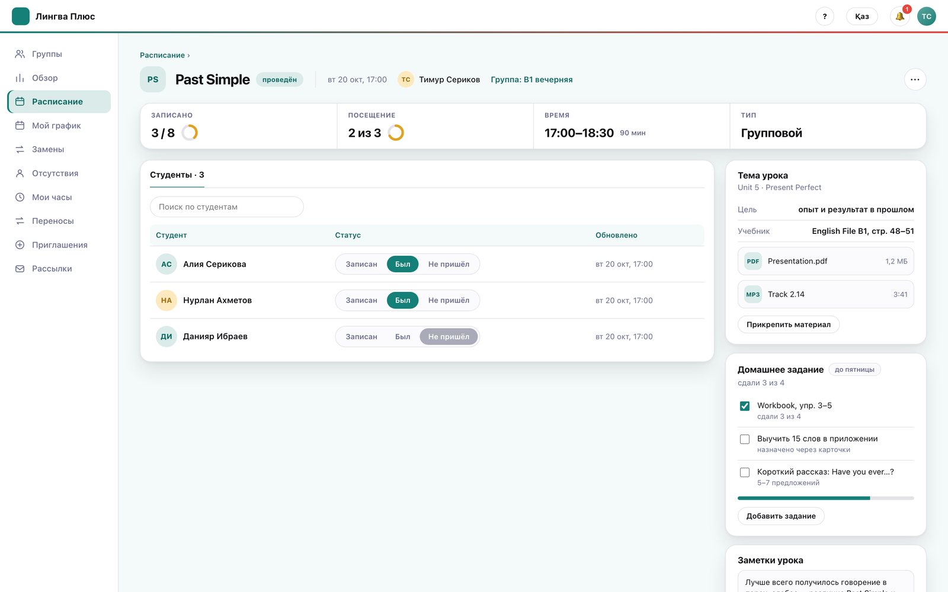Uncheck the Workbook, упр. 3–5 task
948x592 pixels.
coord(745,406)
